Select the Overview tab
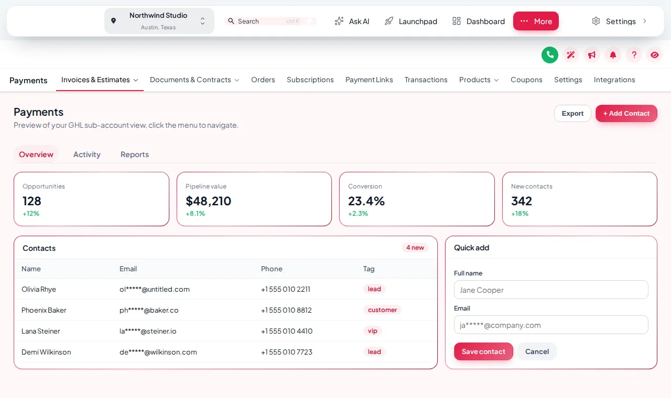This screenshot has height=398, width=671. tap(36, 154)
